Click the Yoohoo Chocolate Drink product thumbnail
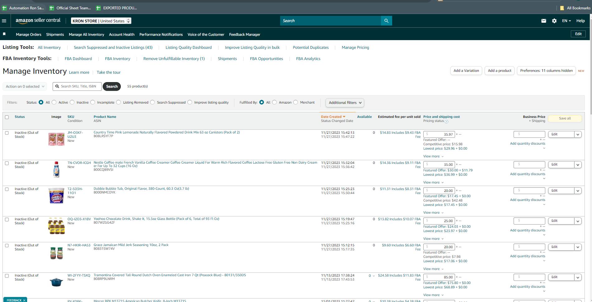Image resolution: width=592 pixels, height=302 pixels. [x=56, y=226]
